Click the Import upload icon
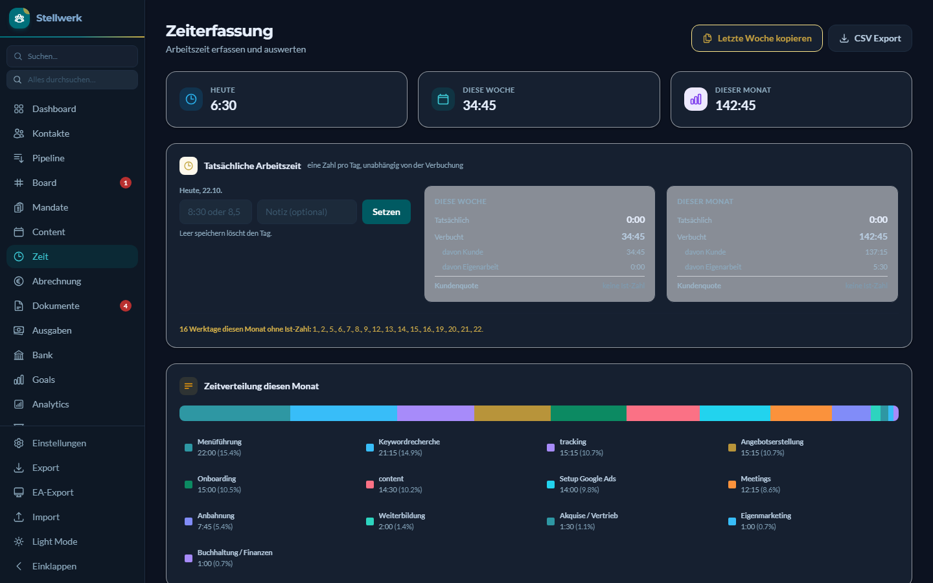 point(19,517)
